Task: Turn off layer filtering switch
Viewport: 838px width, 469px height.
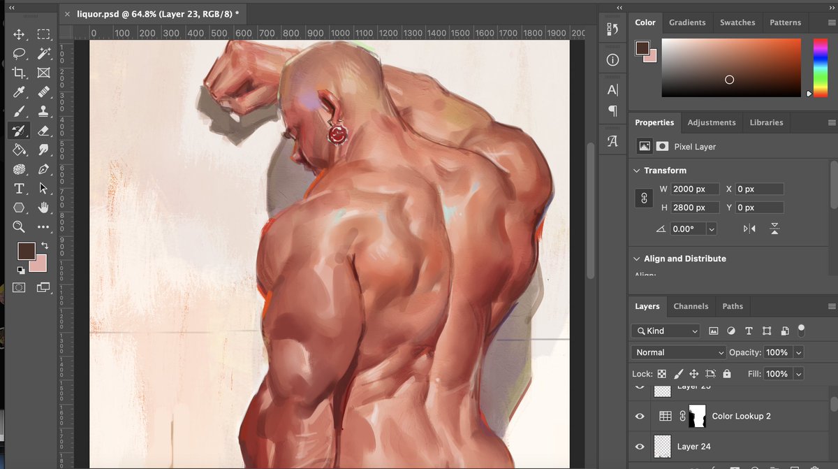Action: pos(801,329)
